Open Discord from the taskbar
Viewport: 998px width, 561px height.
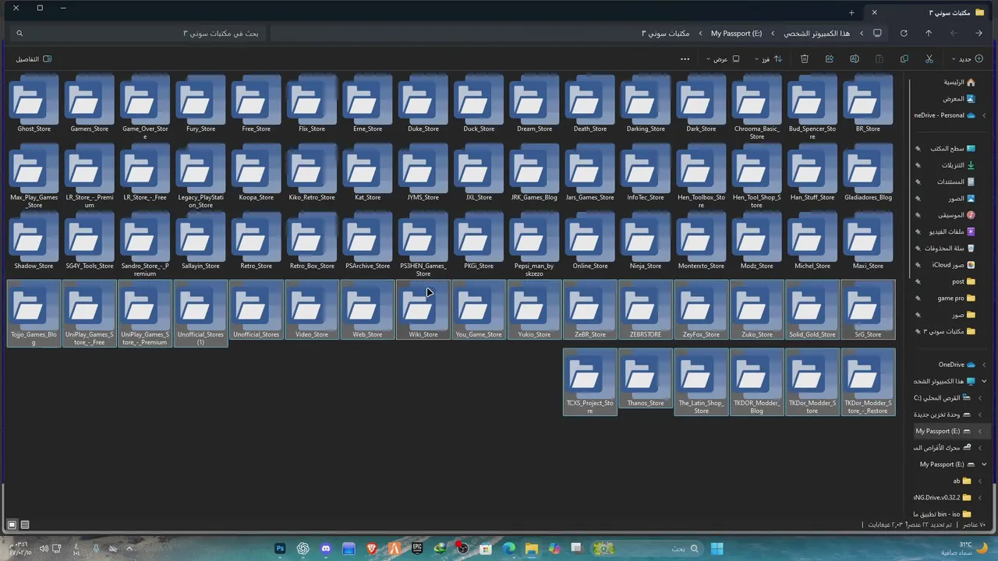point(326,549)
